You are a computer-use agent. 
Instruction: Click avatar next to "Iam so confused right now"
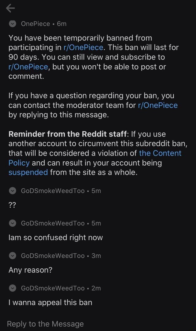(x=12, y=223)
